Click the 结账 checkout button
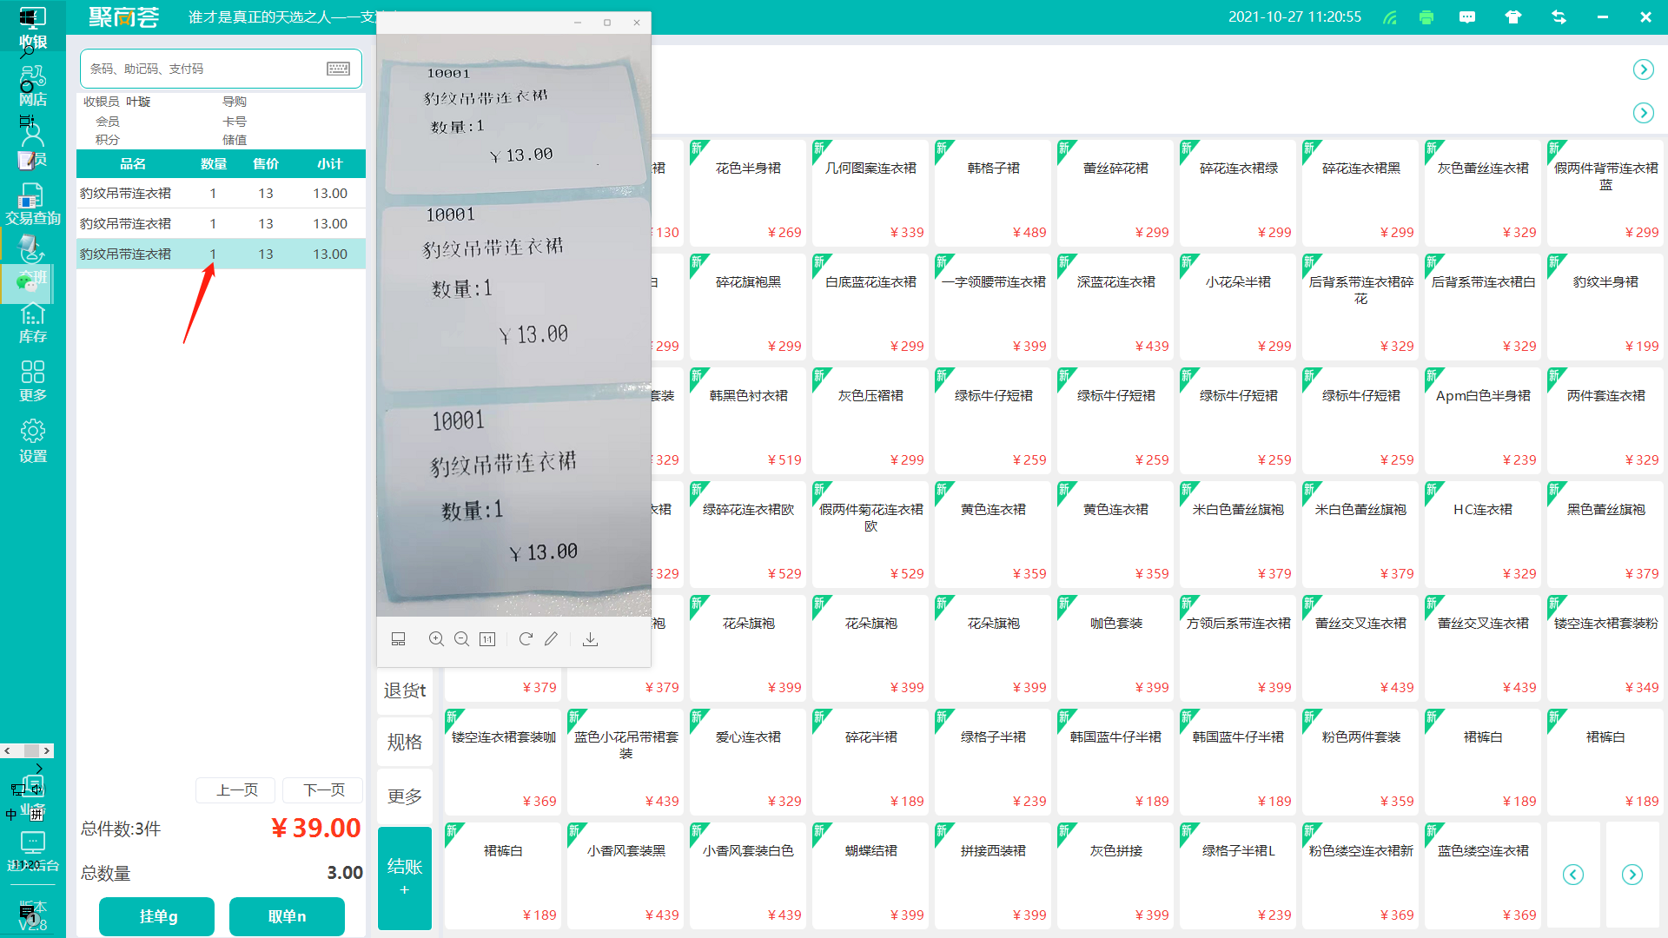Image resolution: width=1668 pixels, height=938 pixels. [405, 877]
